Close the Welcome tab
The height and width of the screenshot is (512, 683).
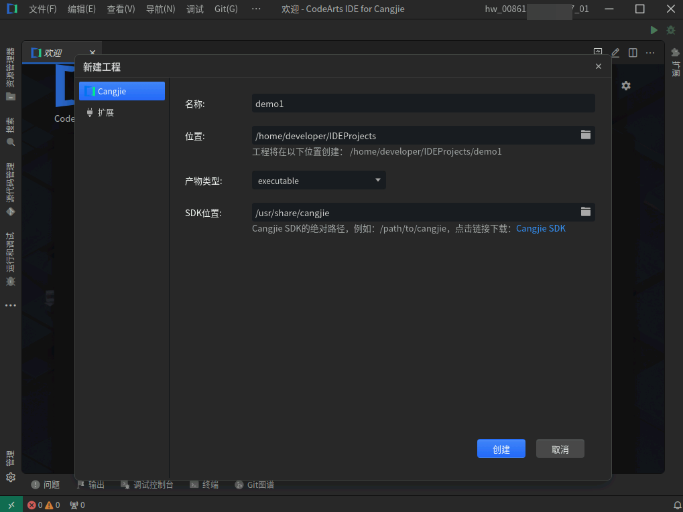[x=92, y=53]
